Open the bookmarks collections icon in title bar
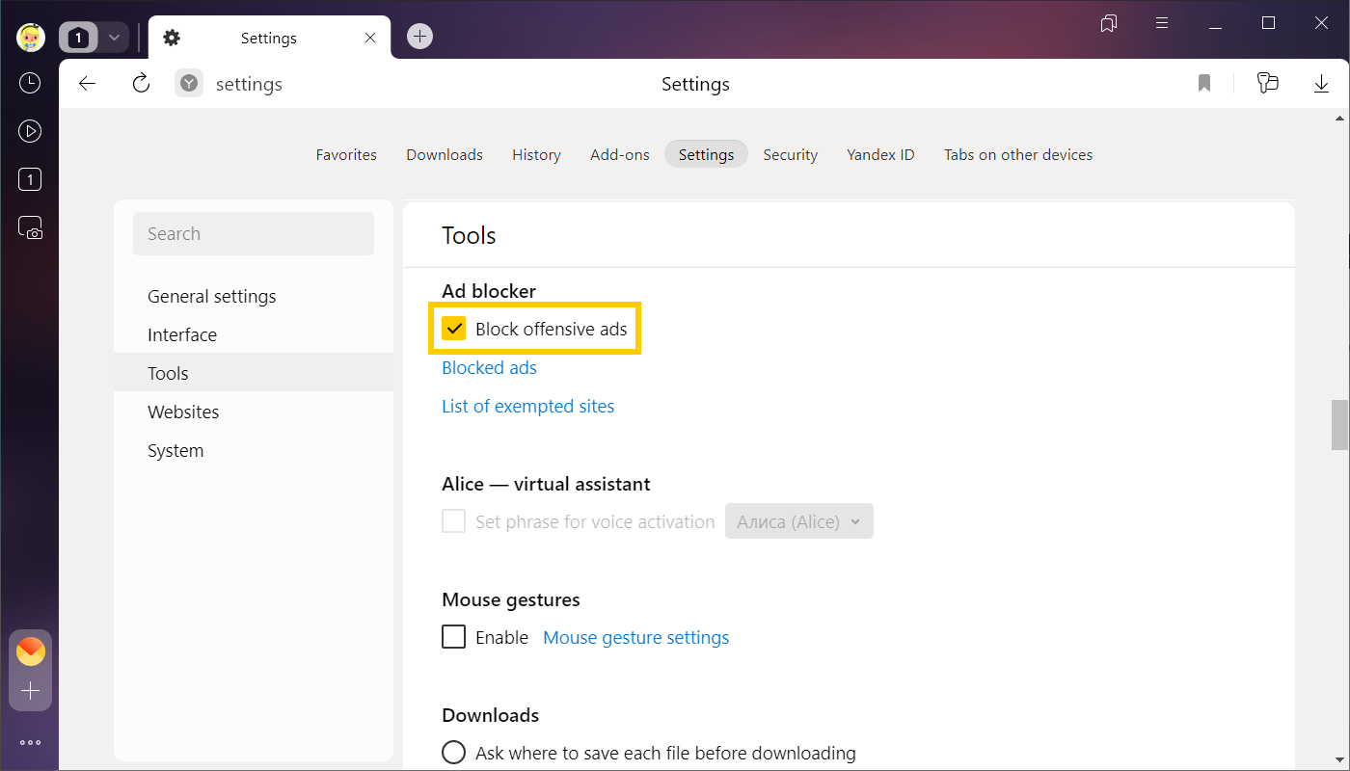 (1109, 23)
